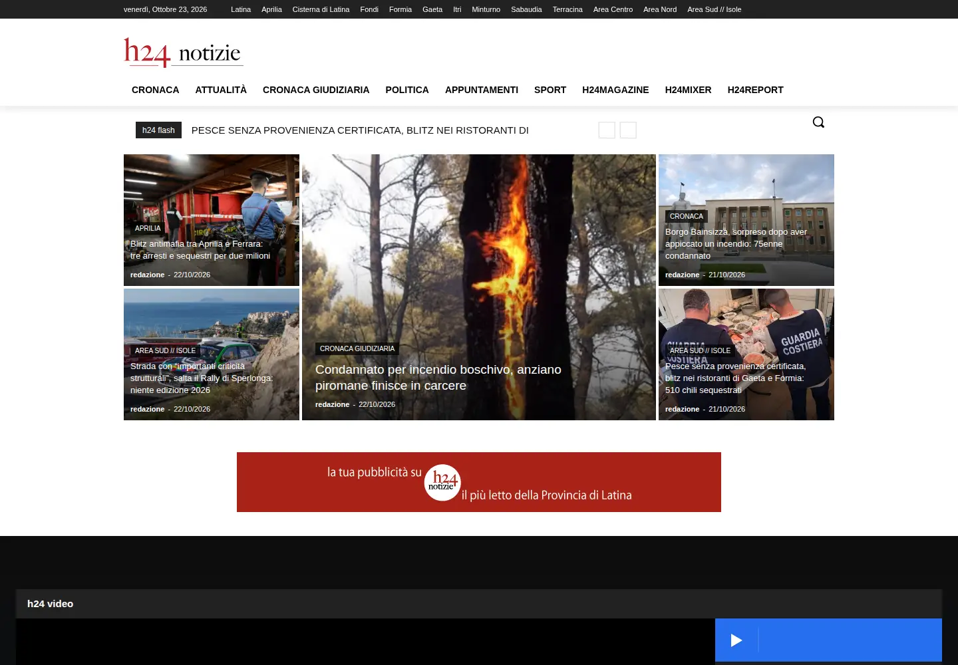Image resolution: width=958 pixels, height=665 pixels.
Task: Open Area Centro link
Action: (x=613, y=9)
